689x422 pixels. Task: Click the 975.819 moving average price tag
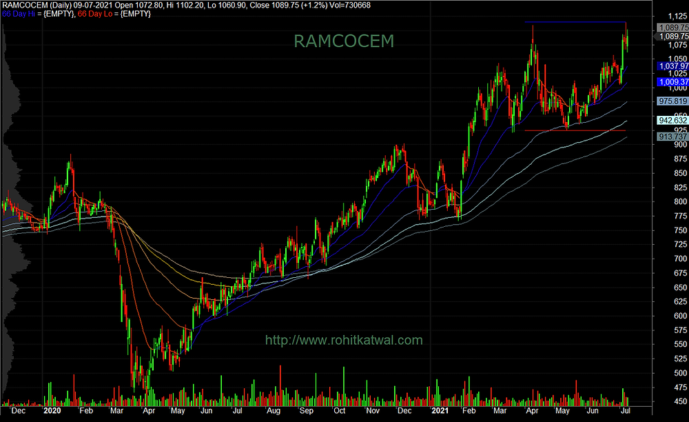[672, 101]
